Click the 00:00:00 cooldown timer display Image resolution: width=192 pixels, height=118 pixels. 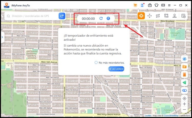(x=88, y=19)
